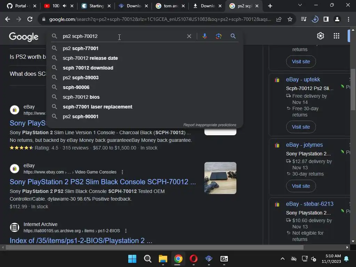This screenshot has height=267, width=356.
Task: Open Opera browser from taskbar
Action: click(193, 259)
